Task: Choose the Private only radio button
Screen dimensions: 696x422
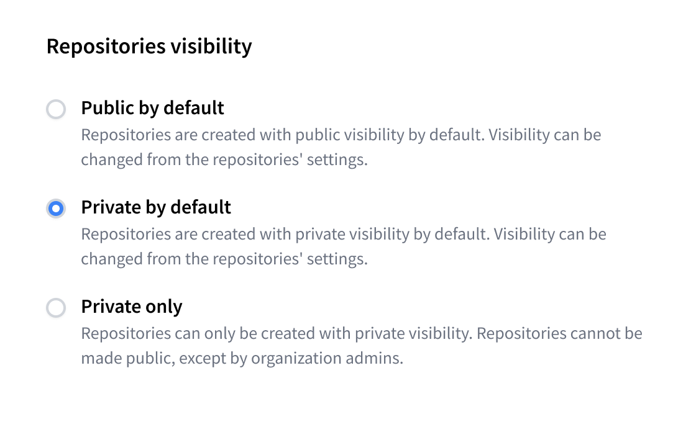Action: coord(56,308)
